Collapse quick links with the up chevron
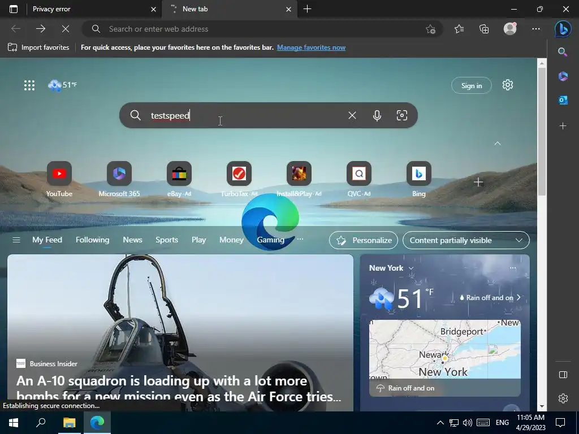 coord(498,144)
